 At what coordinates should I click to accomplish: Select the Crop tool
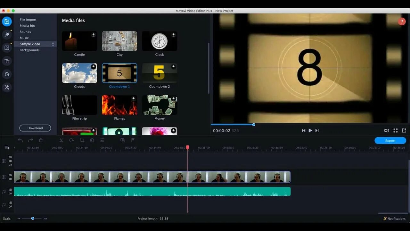click(82, 140)
